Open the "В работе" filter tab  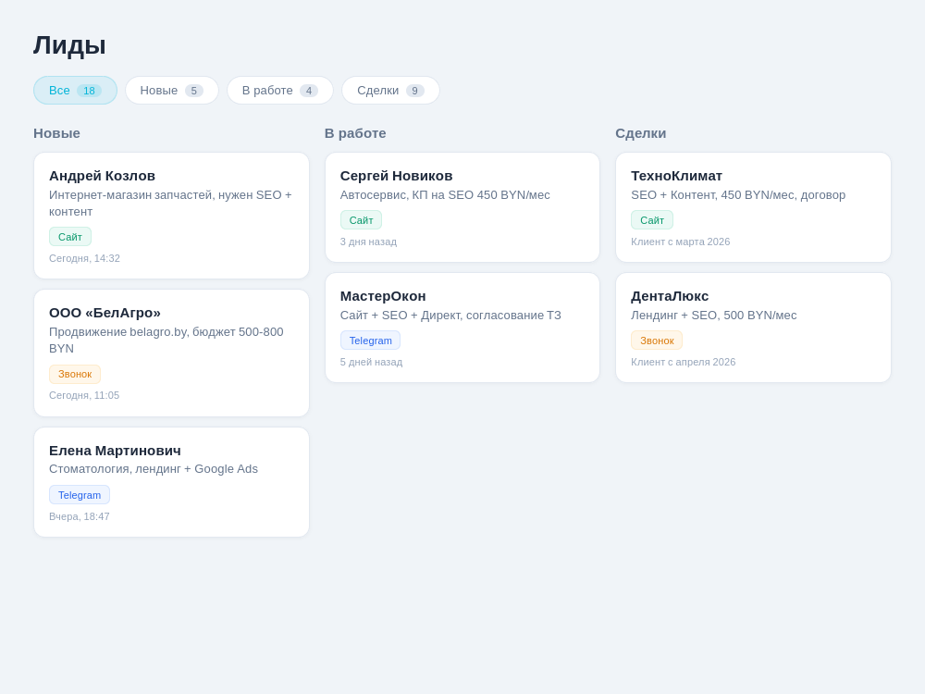tap(280, 91)
